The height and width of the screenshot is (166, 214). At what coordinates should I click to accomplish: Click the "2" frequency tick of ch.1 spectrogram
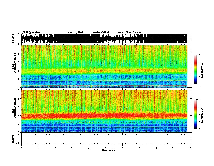(x=19, y=79)
